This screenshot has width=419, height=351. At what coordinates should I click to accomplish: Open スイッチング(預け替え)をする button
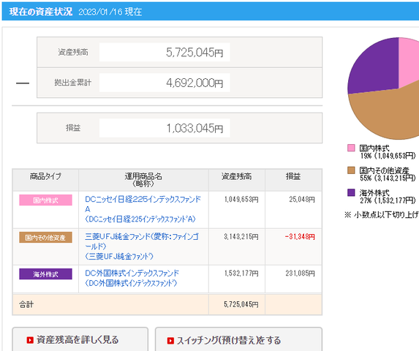click(238, 339)
